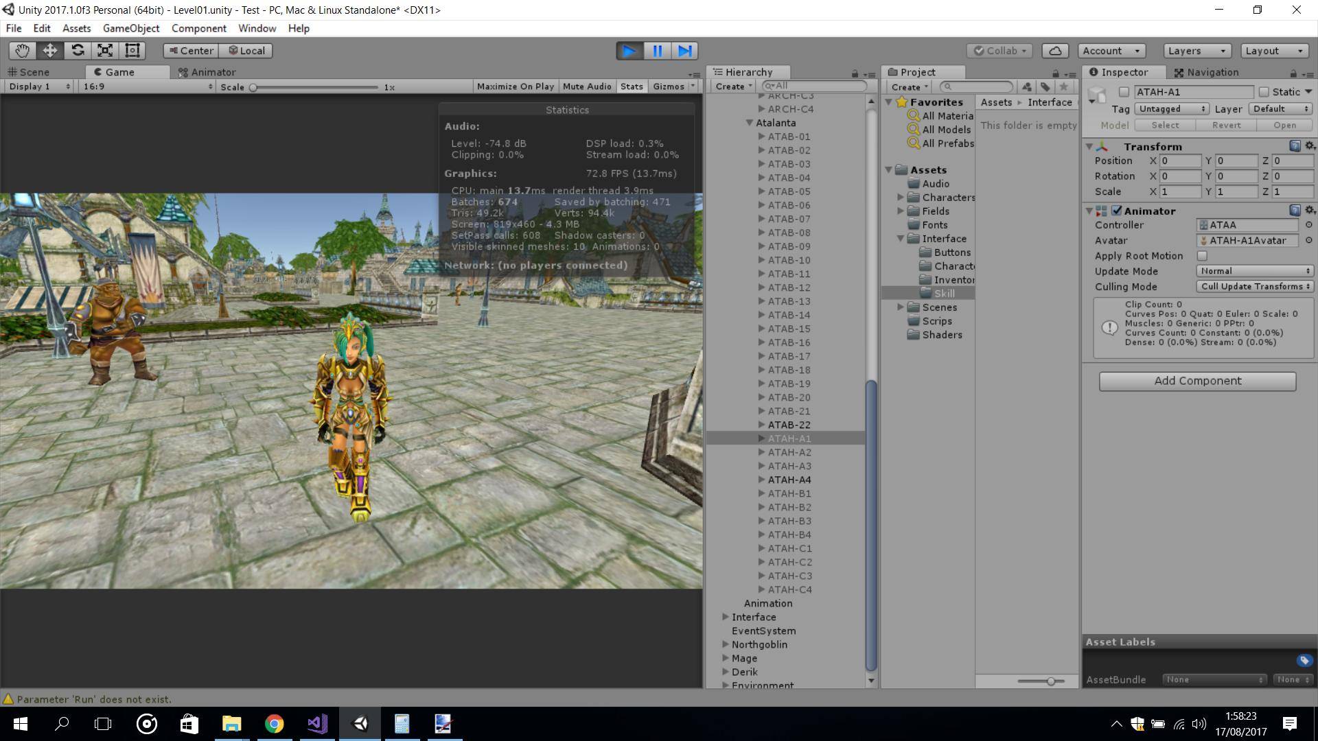The height and width of the screenshot is (741, 1318).
Task: Select the Rotate tool
Action: 78,51
